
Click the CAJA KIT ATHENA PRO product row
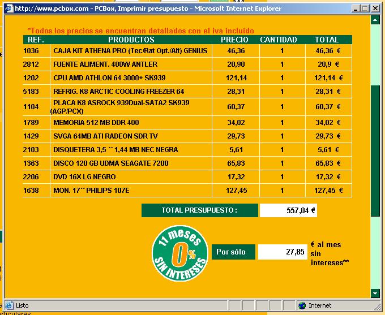(187, 51)
